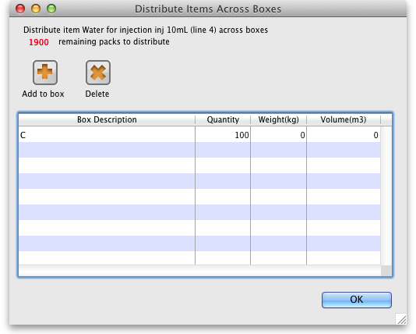Select the Box Description column header
416x334 pixels.
coord(107,119)
